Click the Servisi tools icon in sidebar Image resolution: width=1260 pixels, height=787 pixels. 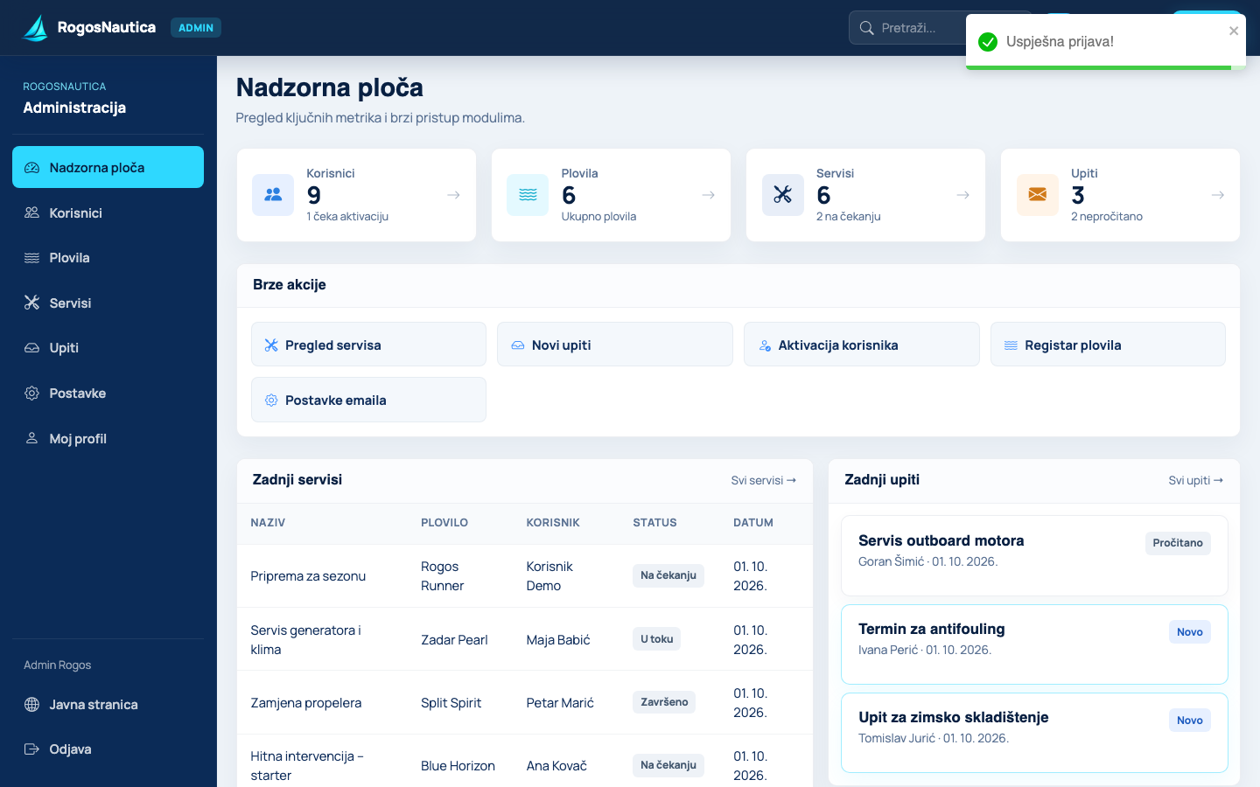point(31,303)
